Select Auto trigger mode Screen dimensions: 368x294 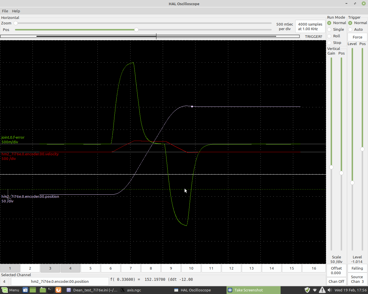(356, 30)
